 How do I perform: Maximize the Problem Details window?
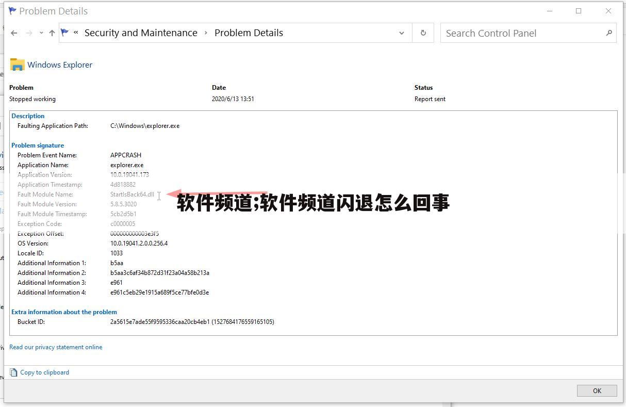coord(579,11)
